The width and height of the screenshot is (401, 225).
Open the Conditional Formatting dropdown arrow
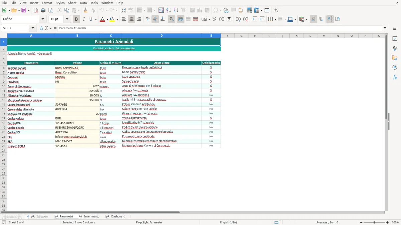click(x=307, y=19)
